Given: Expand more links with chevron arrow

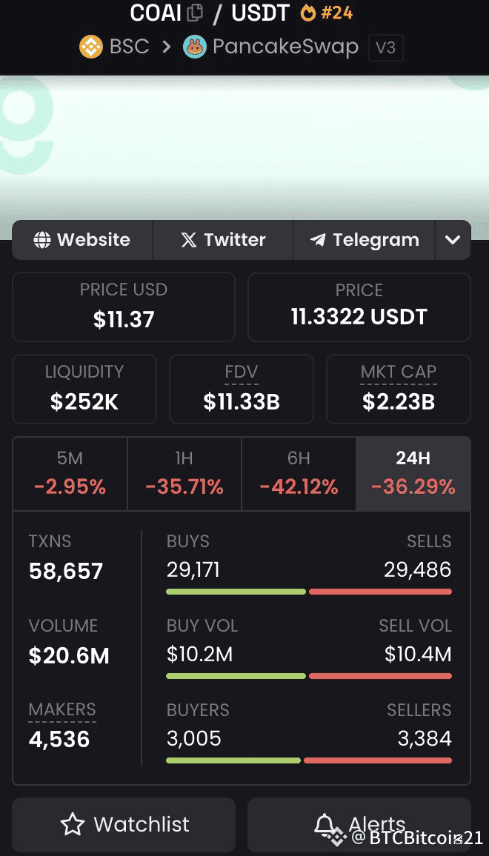Looking at the screenshot, I should [x=453, y=240].
